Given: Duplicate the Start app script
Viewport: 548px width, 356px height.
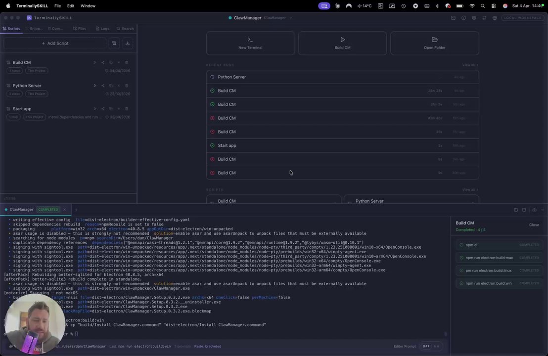Looking at the screenshot, I should coord(111,109).
